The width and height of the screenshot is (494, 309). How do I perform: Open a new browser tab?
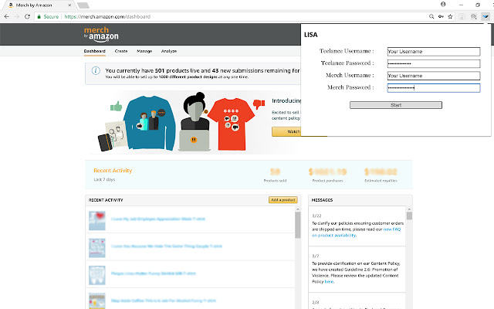pyautogui.click(x=83, y=5)
